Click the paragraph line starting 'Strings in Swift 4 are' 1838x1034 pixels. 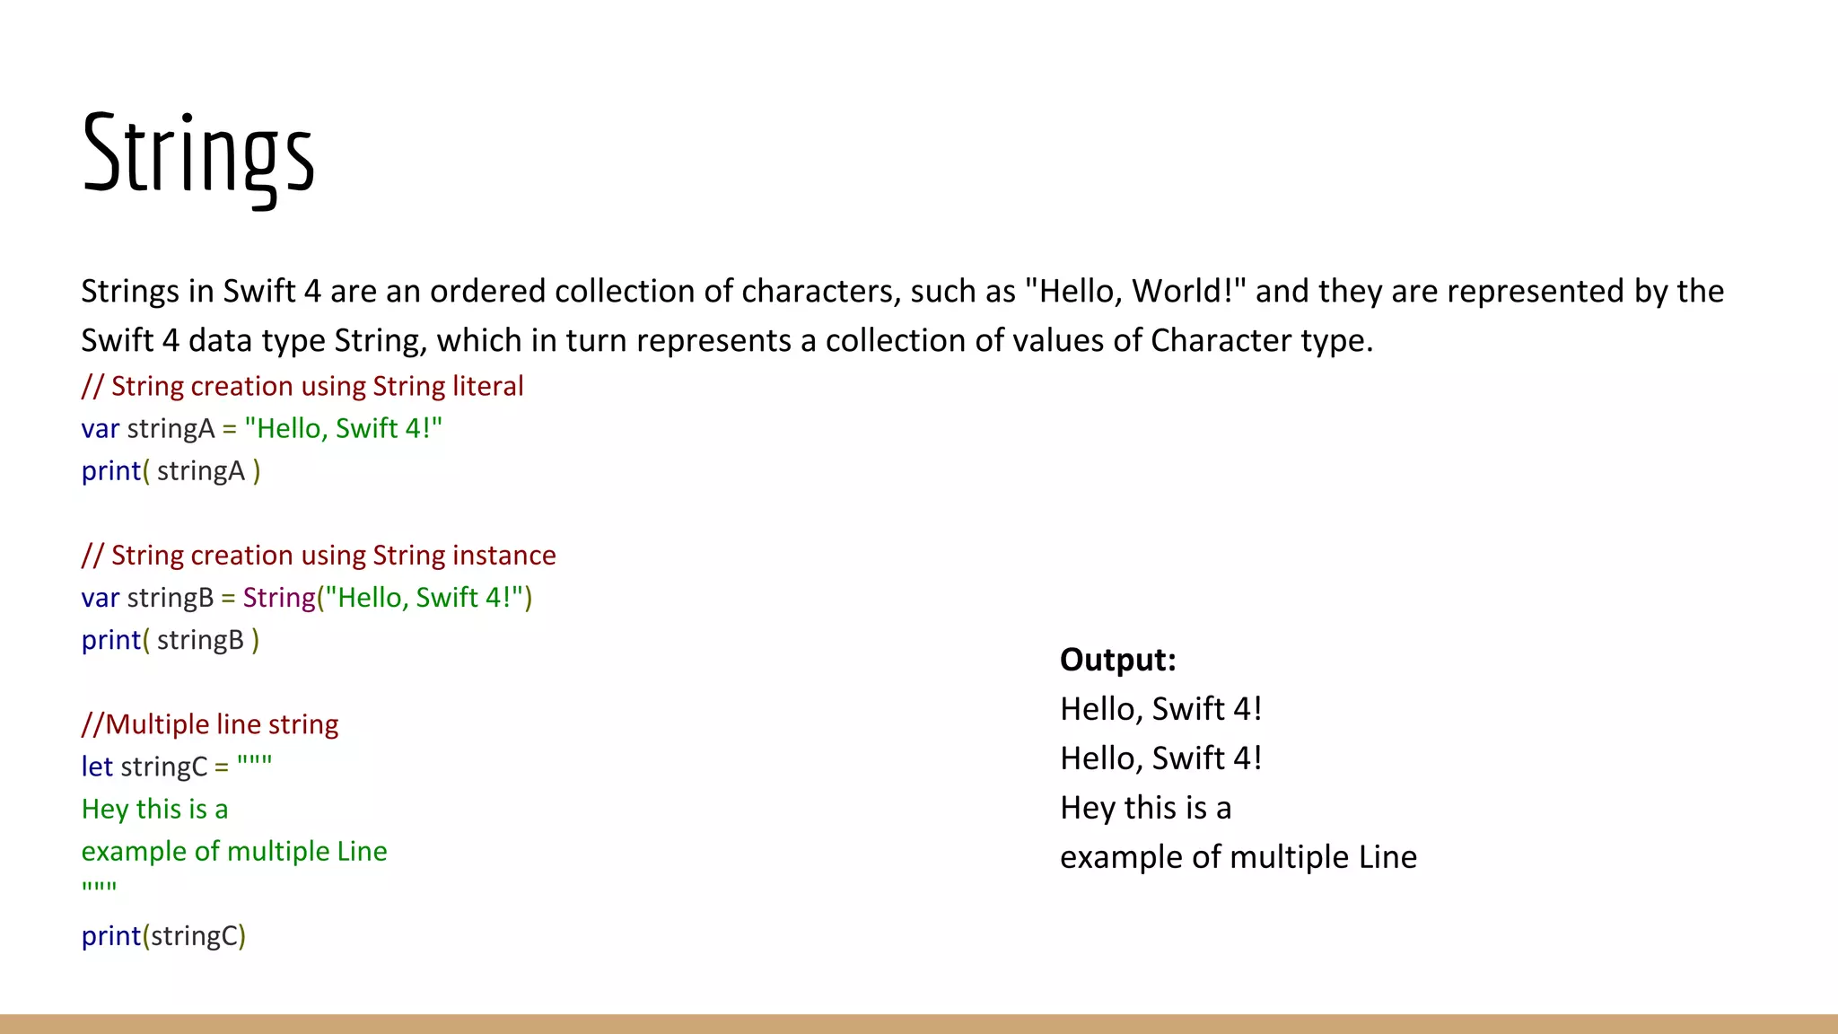(x=903, y=291)
